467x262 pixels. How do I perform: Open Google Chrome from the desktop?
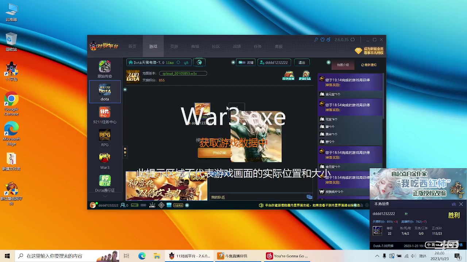pos(11,104)
